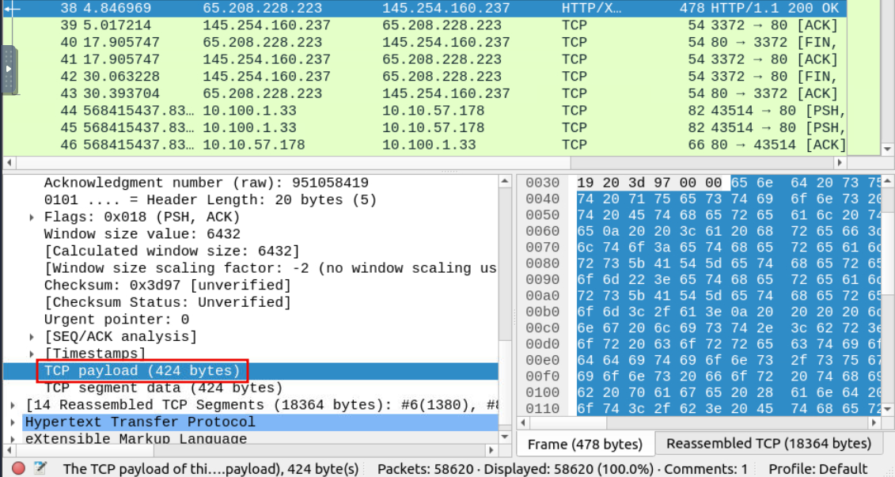The height and width of the screenshot is (477, 895).
Task: Select TCP segment data (424 bytes) row
Action: 162,388
